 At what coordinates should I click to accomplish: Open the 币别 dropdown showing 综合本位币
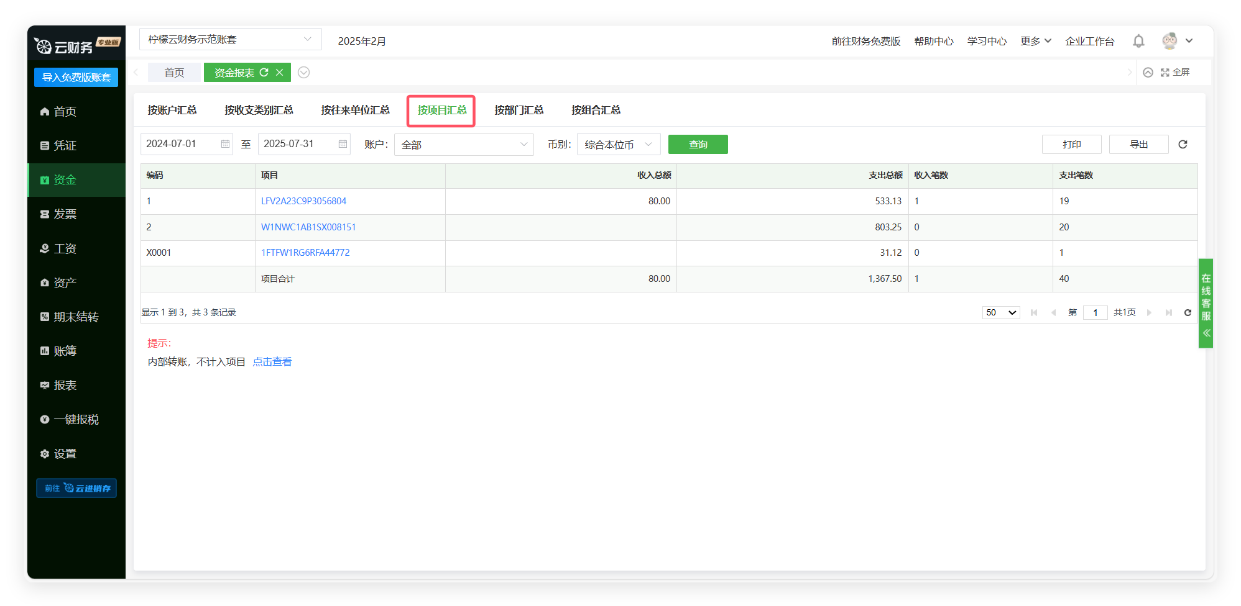pyautogui.click(x=618, y=145)
